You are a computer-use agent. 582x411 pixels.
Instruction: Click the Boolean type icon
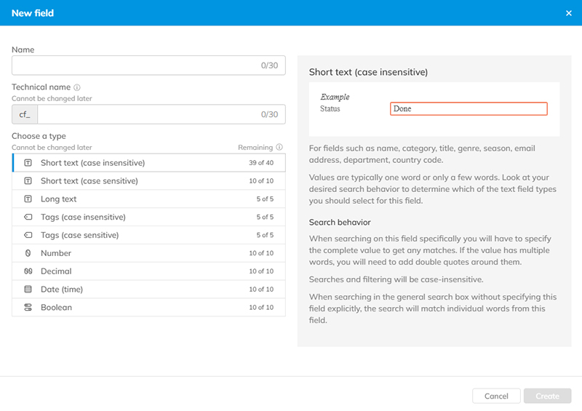click(28, 308)
